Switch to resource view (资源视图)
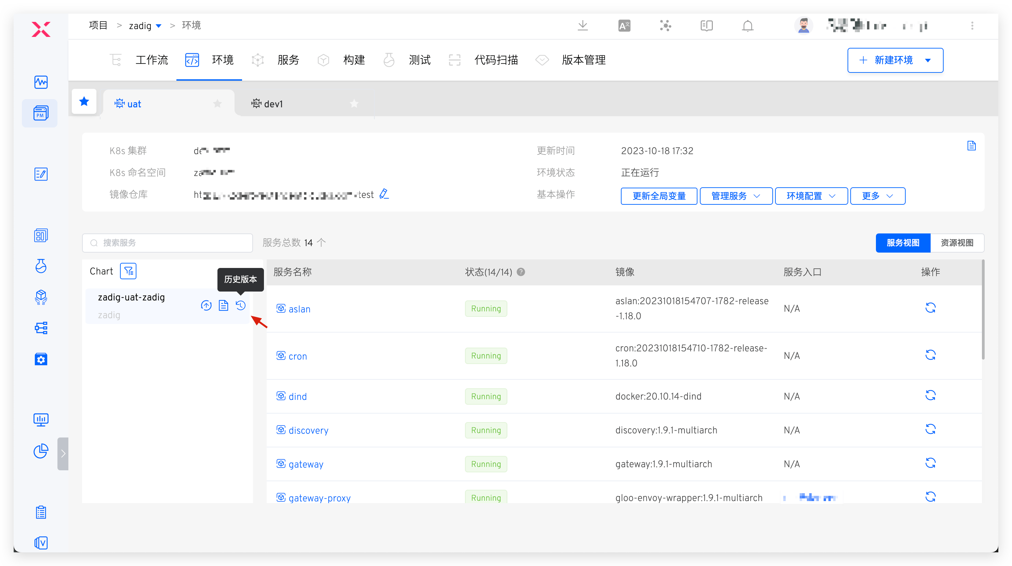 coord(957,243)
